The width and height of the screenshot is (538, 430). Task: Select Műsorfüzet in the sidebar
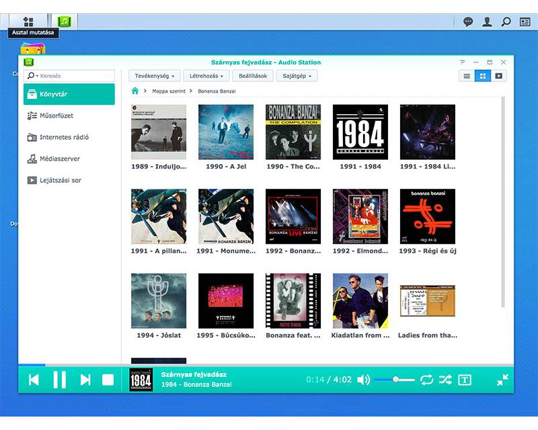(x=56, y=116)
